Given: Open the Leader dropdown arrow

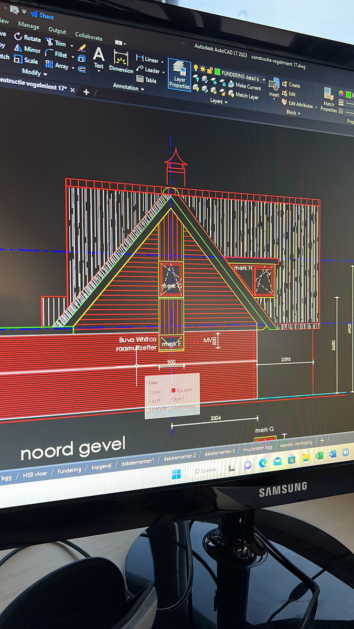Looking at the screenshot, I should [163, 72].
